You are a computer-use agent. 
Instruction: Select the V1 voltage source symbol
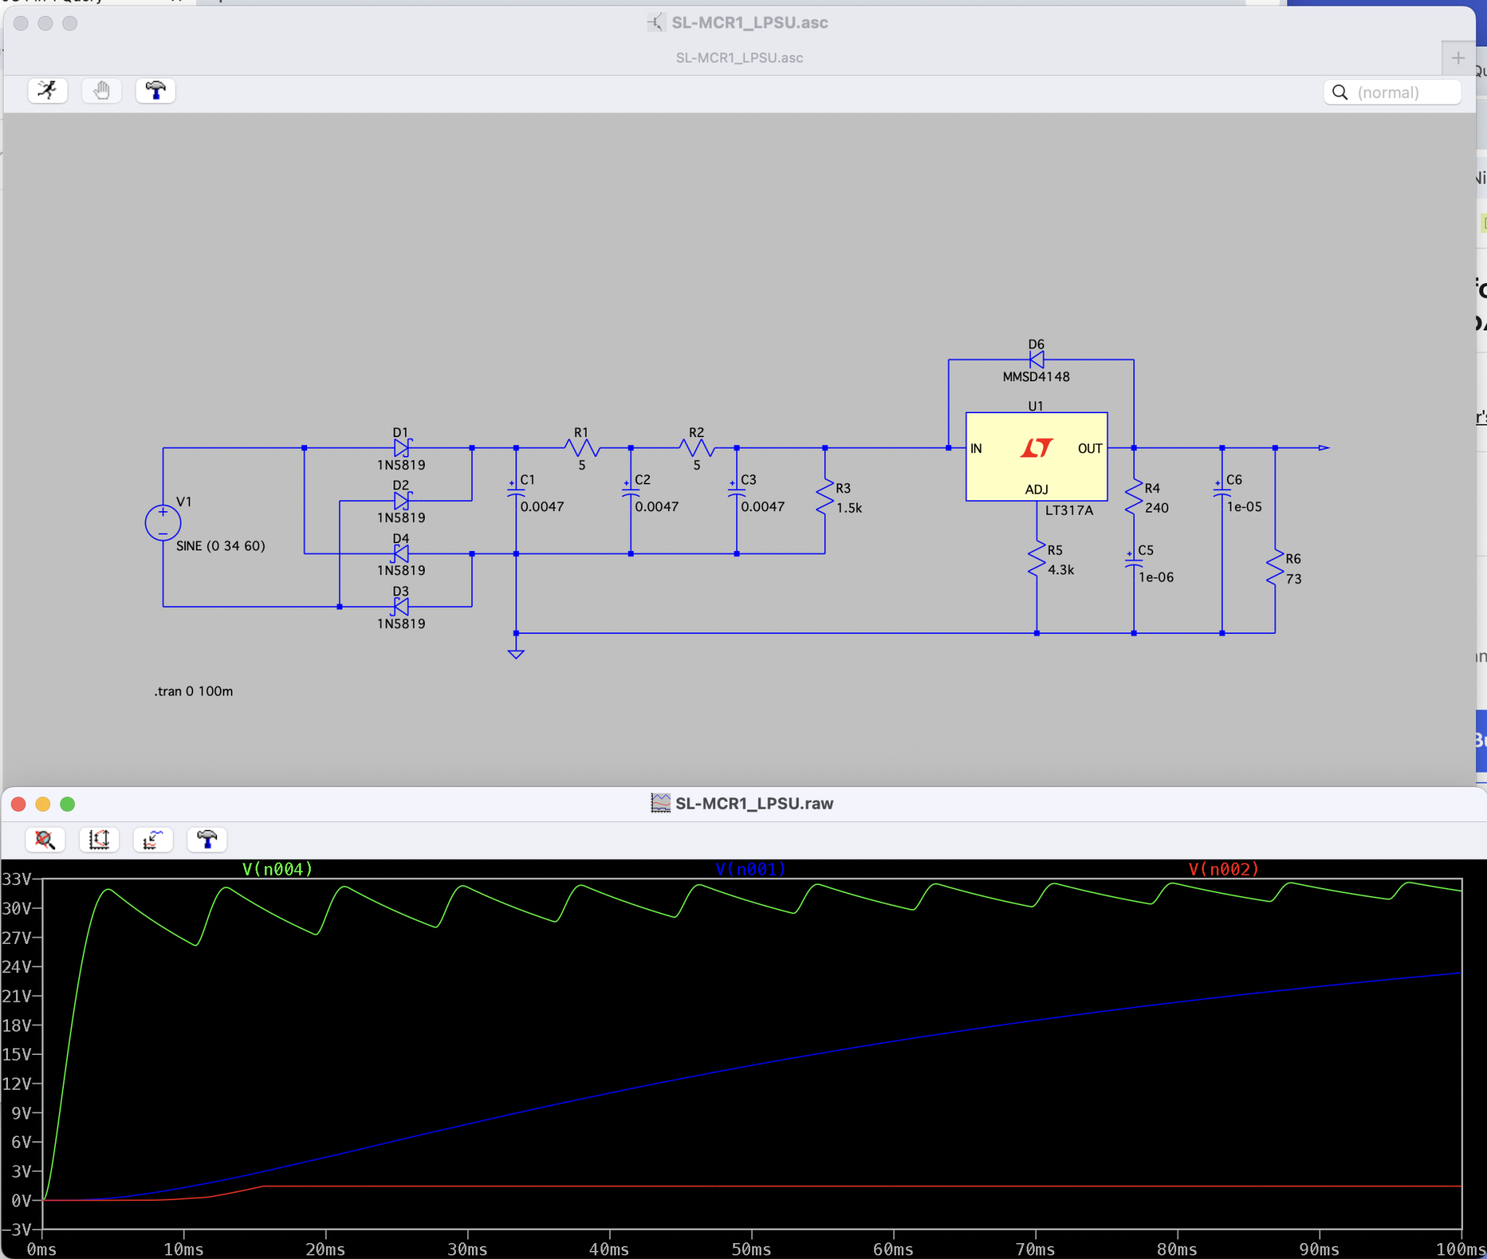pyautogui.click(x=163, y=522)
